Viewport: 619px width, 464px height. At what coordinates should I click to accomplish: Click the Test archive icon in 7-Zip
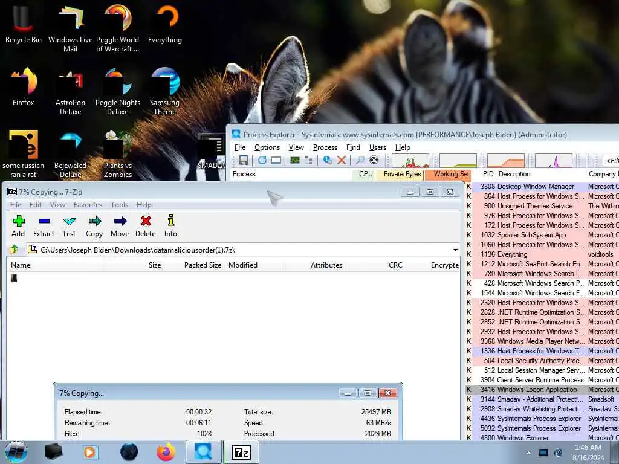(x=69, y=226)
